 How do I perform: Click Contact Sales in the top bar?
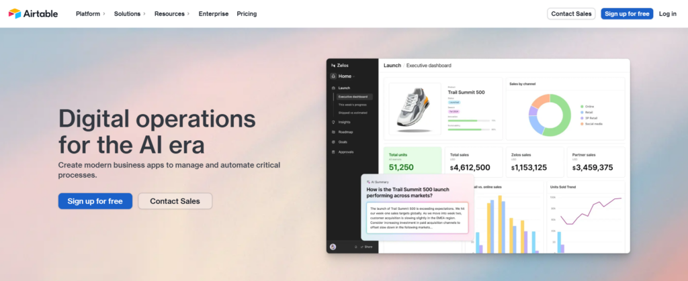point(571,13)
